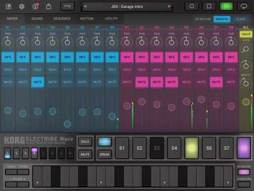Select the purple-lit pattern slot 4
The image size is (254, 191).
(x=34, y=153)
